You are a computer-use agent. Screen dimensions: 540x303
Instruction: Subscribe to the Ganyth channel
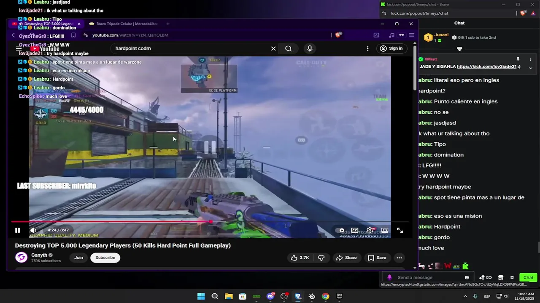click(105, 258)
